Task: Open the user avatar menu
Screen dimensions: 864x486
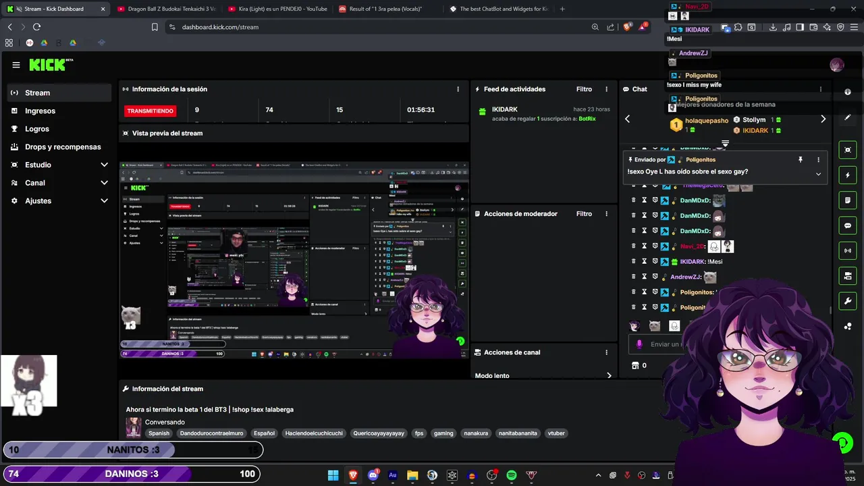Action: point(837,65)
